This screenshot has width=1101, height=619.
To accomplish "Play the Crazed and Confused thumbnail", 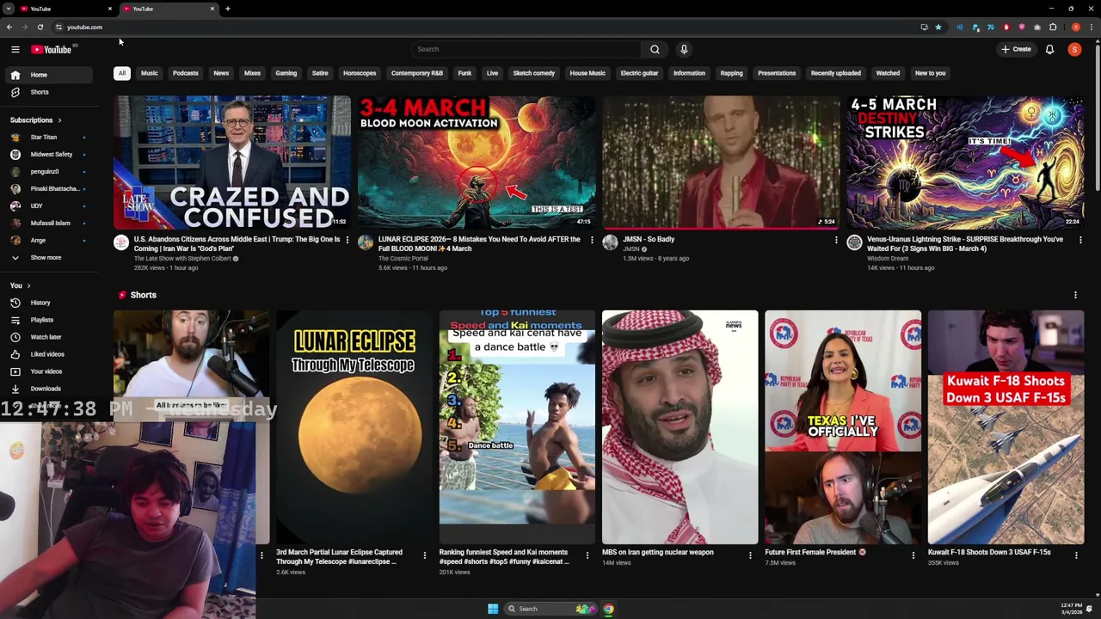I will click(x=232, y=162).
